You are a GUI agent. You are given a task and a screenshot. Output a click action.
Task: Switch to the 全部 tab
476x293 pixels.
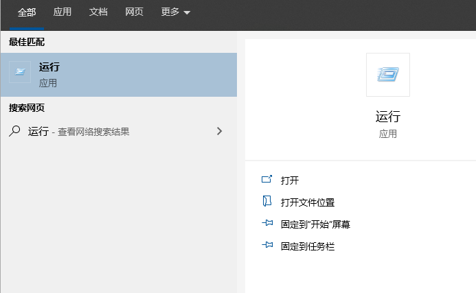coord(27,12)
